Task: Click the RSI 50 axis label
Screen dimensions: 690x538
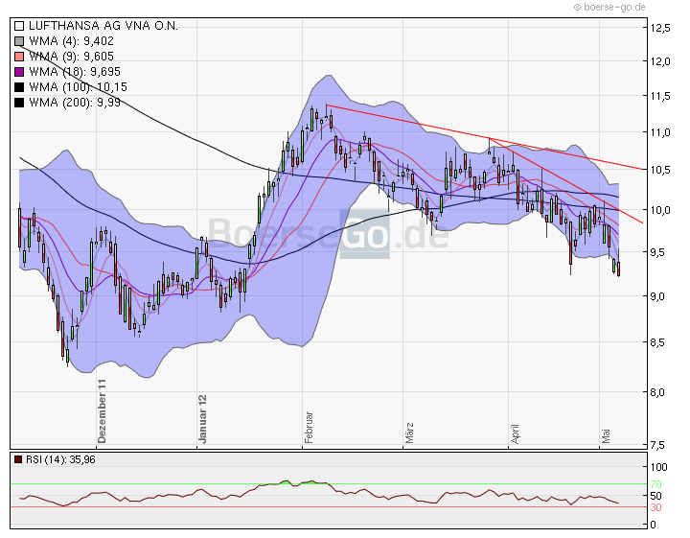Action: coord(655,496)
